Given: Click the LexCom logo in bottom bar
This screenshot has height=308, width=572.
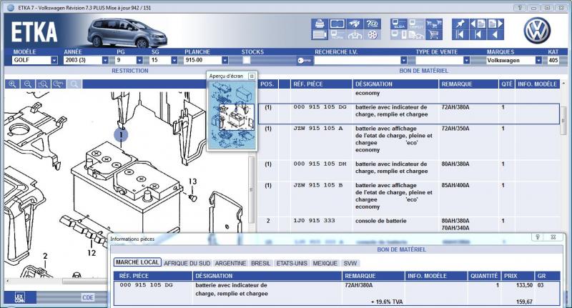Looking at the screenshot, I should 20,297.
